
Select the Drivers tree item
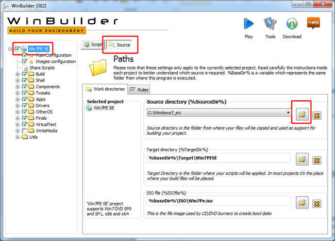coord(42,105)
